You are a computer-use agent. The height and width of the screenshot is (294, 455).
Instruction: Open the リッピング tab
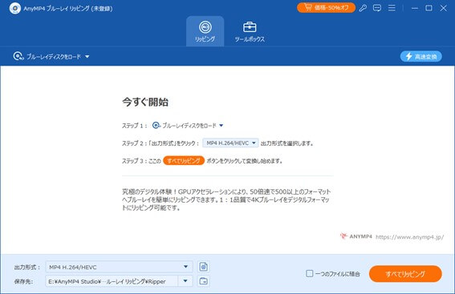click(205, 31)
